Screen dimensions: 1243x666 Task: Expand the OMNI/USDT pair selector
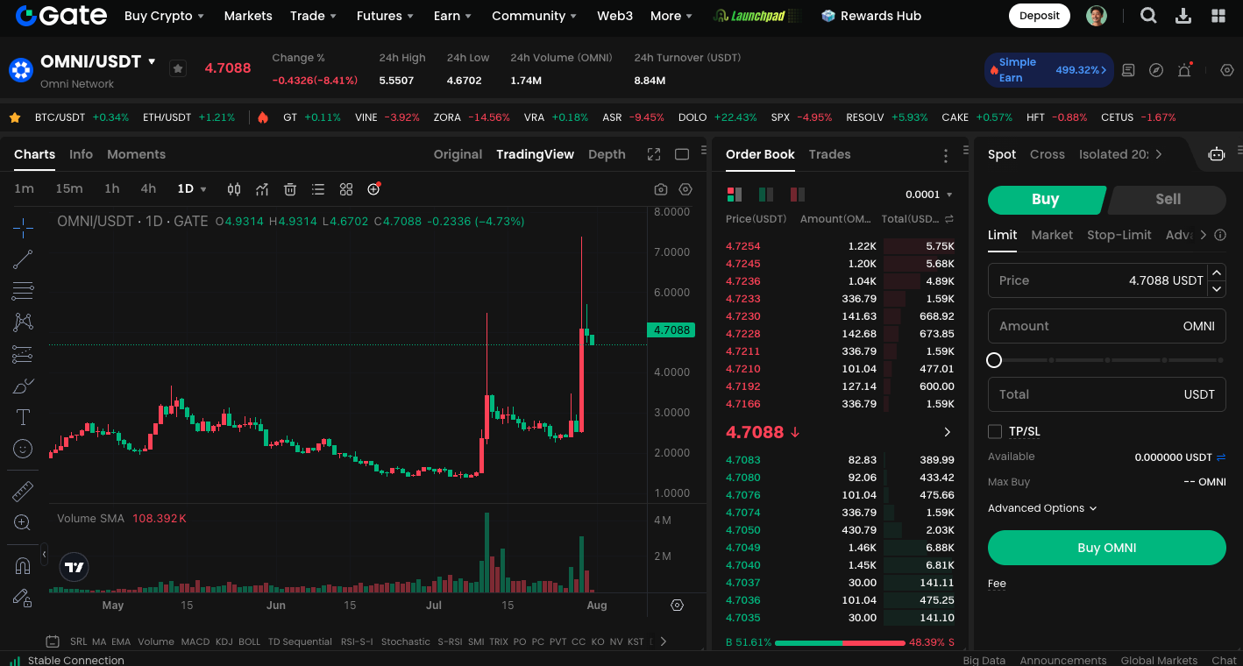point(152,62)
